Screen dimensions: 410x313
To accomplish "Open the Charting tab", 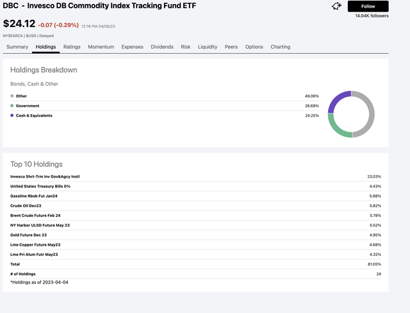I will click(281, 47).
